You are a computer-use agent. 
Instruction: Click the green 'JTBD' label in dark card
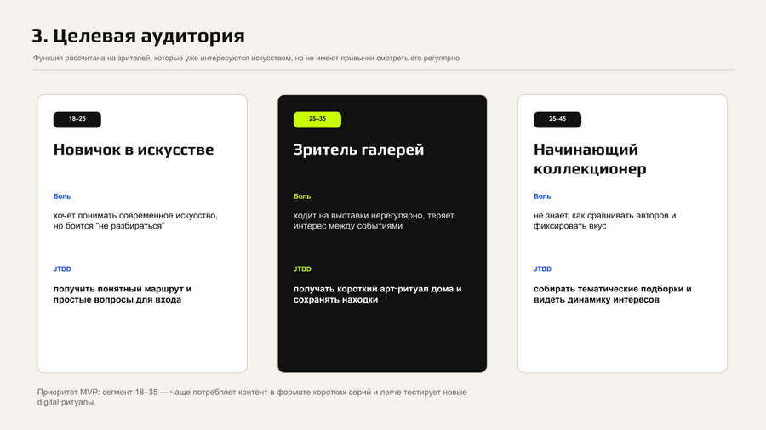click(x=302, y=269)
